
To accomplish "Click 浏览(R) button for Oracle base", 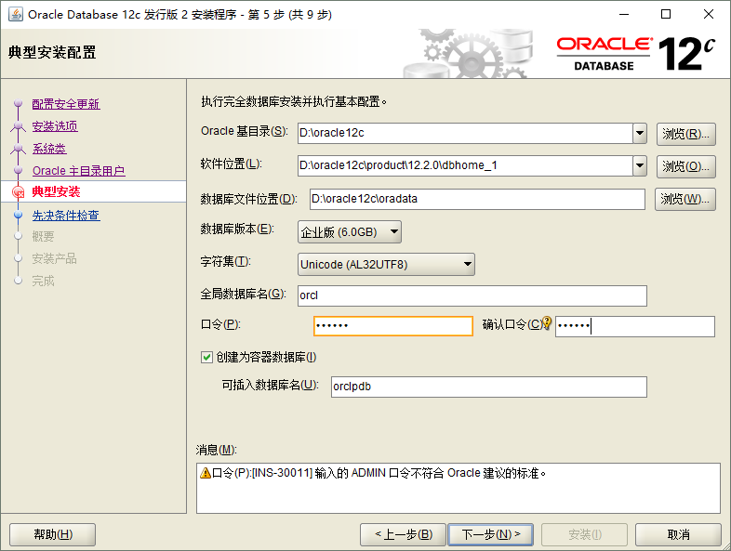I will pyautogui.click(x=685, y=134).
